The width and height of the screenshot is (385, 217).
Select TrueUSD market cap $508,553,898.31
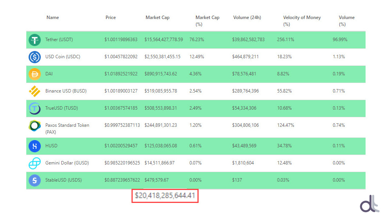pos(160,108)
